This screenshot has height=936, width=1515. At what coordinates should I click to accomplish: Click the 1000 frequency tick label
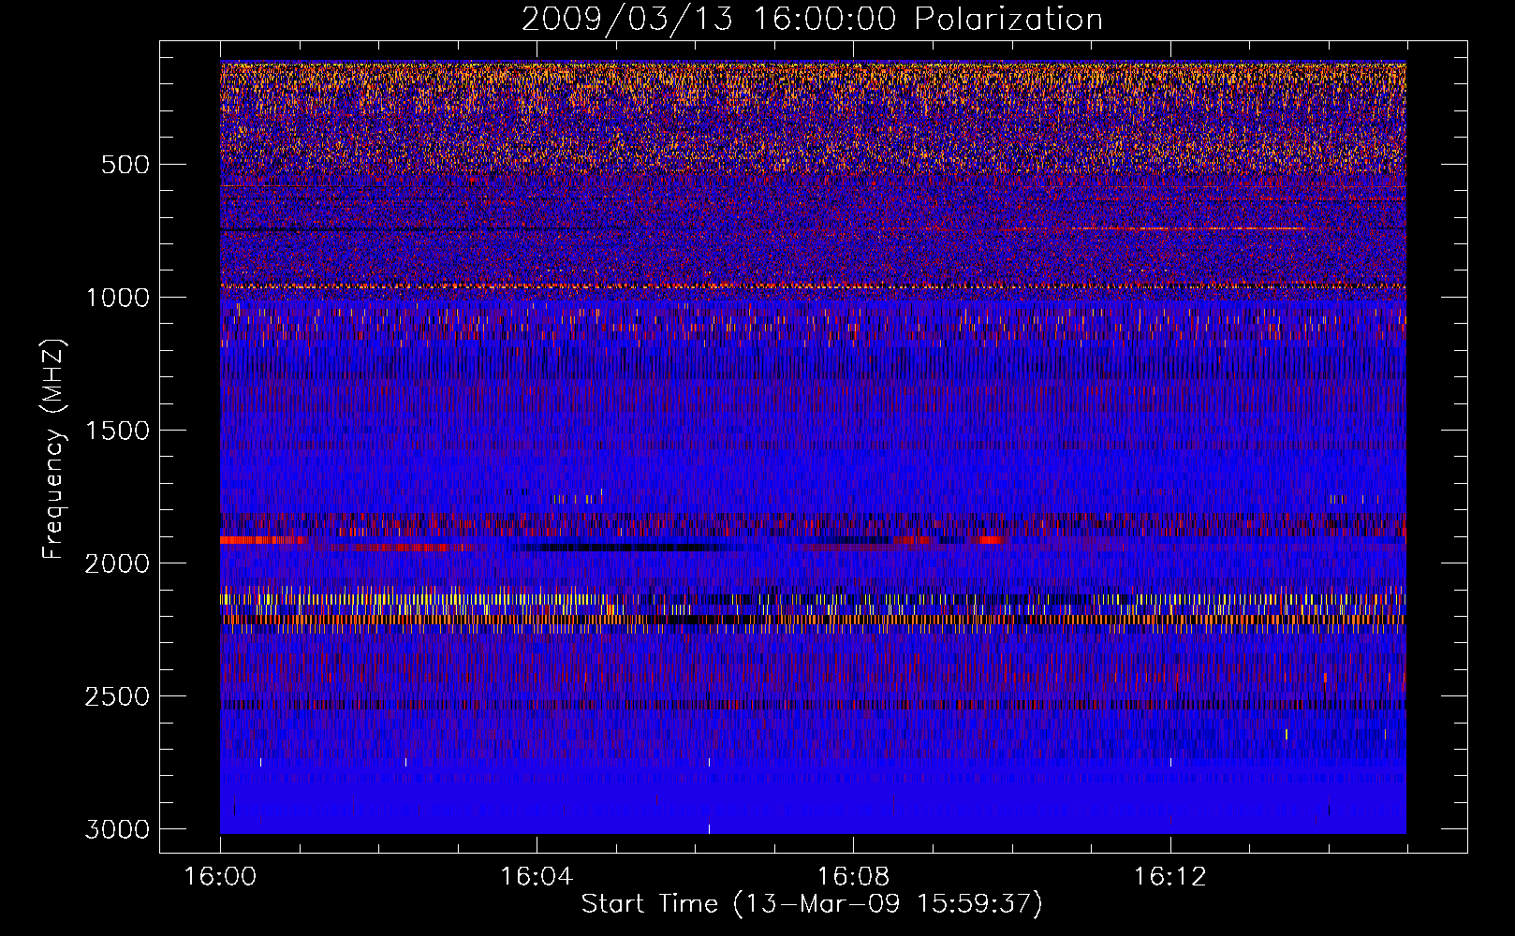[117, 298]
